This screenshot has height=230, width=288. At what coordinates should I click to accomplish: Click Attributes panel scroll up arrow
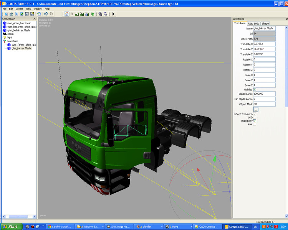[x=286, y=28]
